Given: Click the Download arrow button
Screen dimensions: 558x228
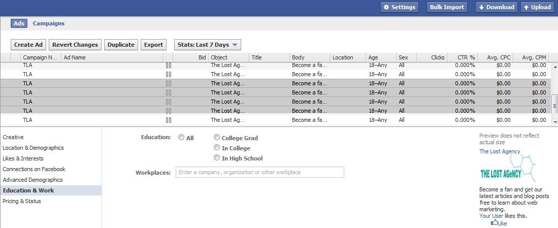Looking at the screenshot, I should [x=497, y=7].
